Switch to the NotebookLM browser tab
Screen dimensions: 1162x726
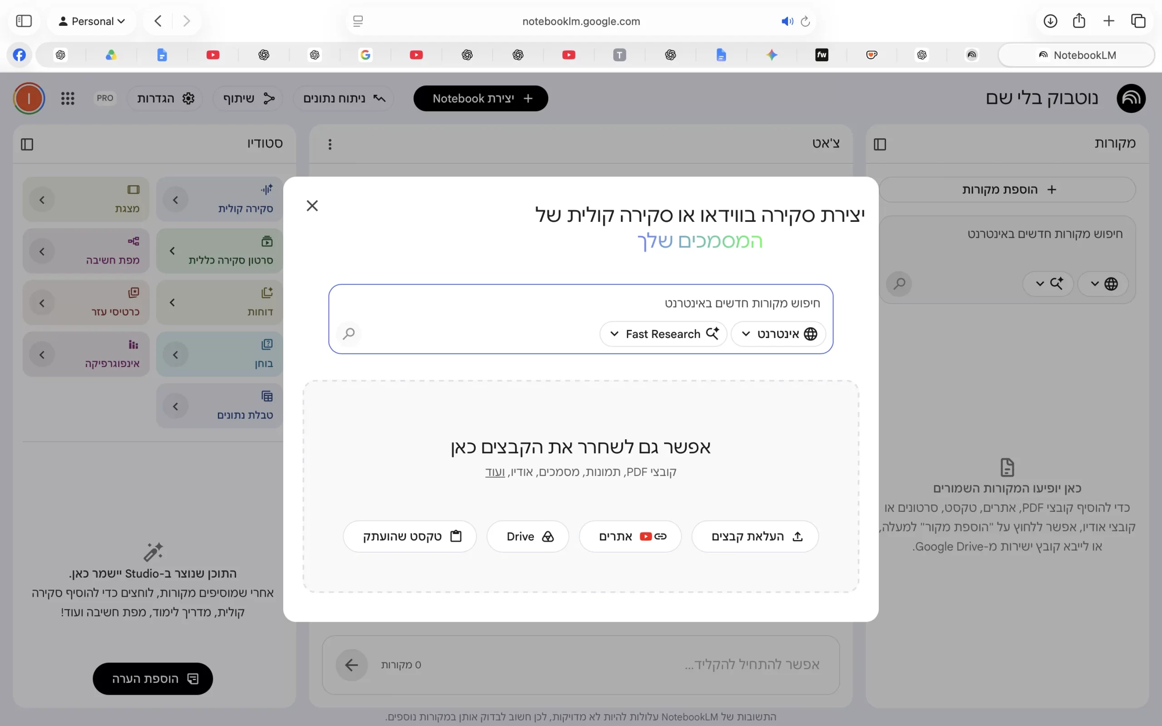1076,55
